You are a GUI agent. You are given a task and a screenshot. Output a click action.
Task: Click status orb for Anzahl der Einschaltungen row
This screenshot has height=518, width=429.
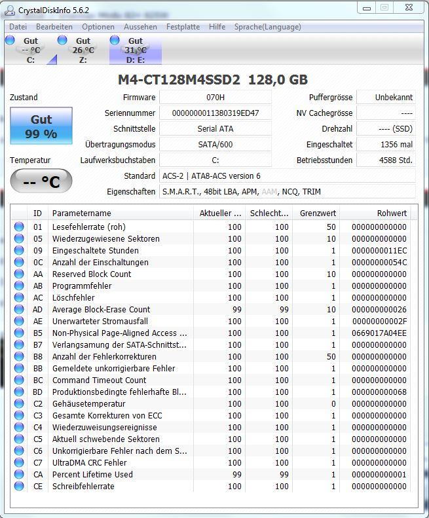[19, 262]
